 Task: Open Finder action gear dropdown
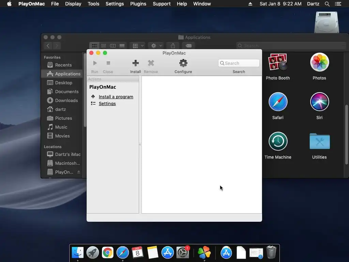click(156, 46)
